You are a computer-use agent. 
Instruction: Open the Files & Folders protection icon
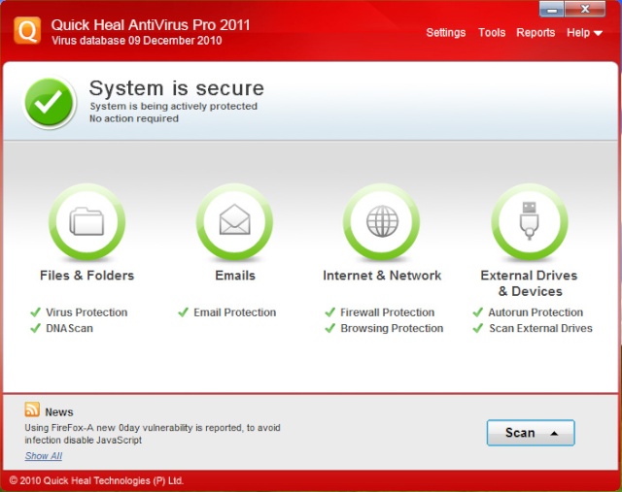86,222
